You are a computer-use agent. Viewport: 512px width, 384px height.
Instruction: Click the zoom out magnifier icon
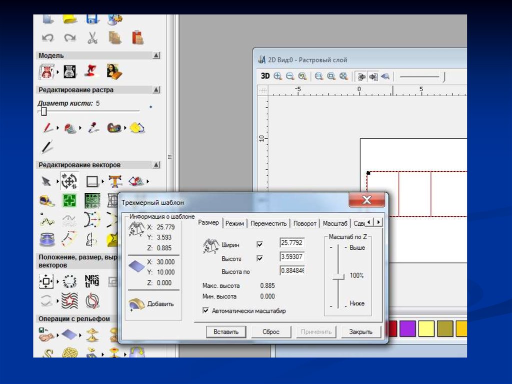coord(289,77)
